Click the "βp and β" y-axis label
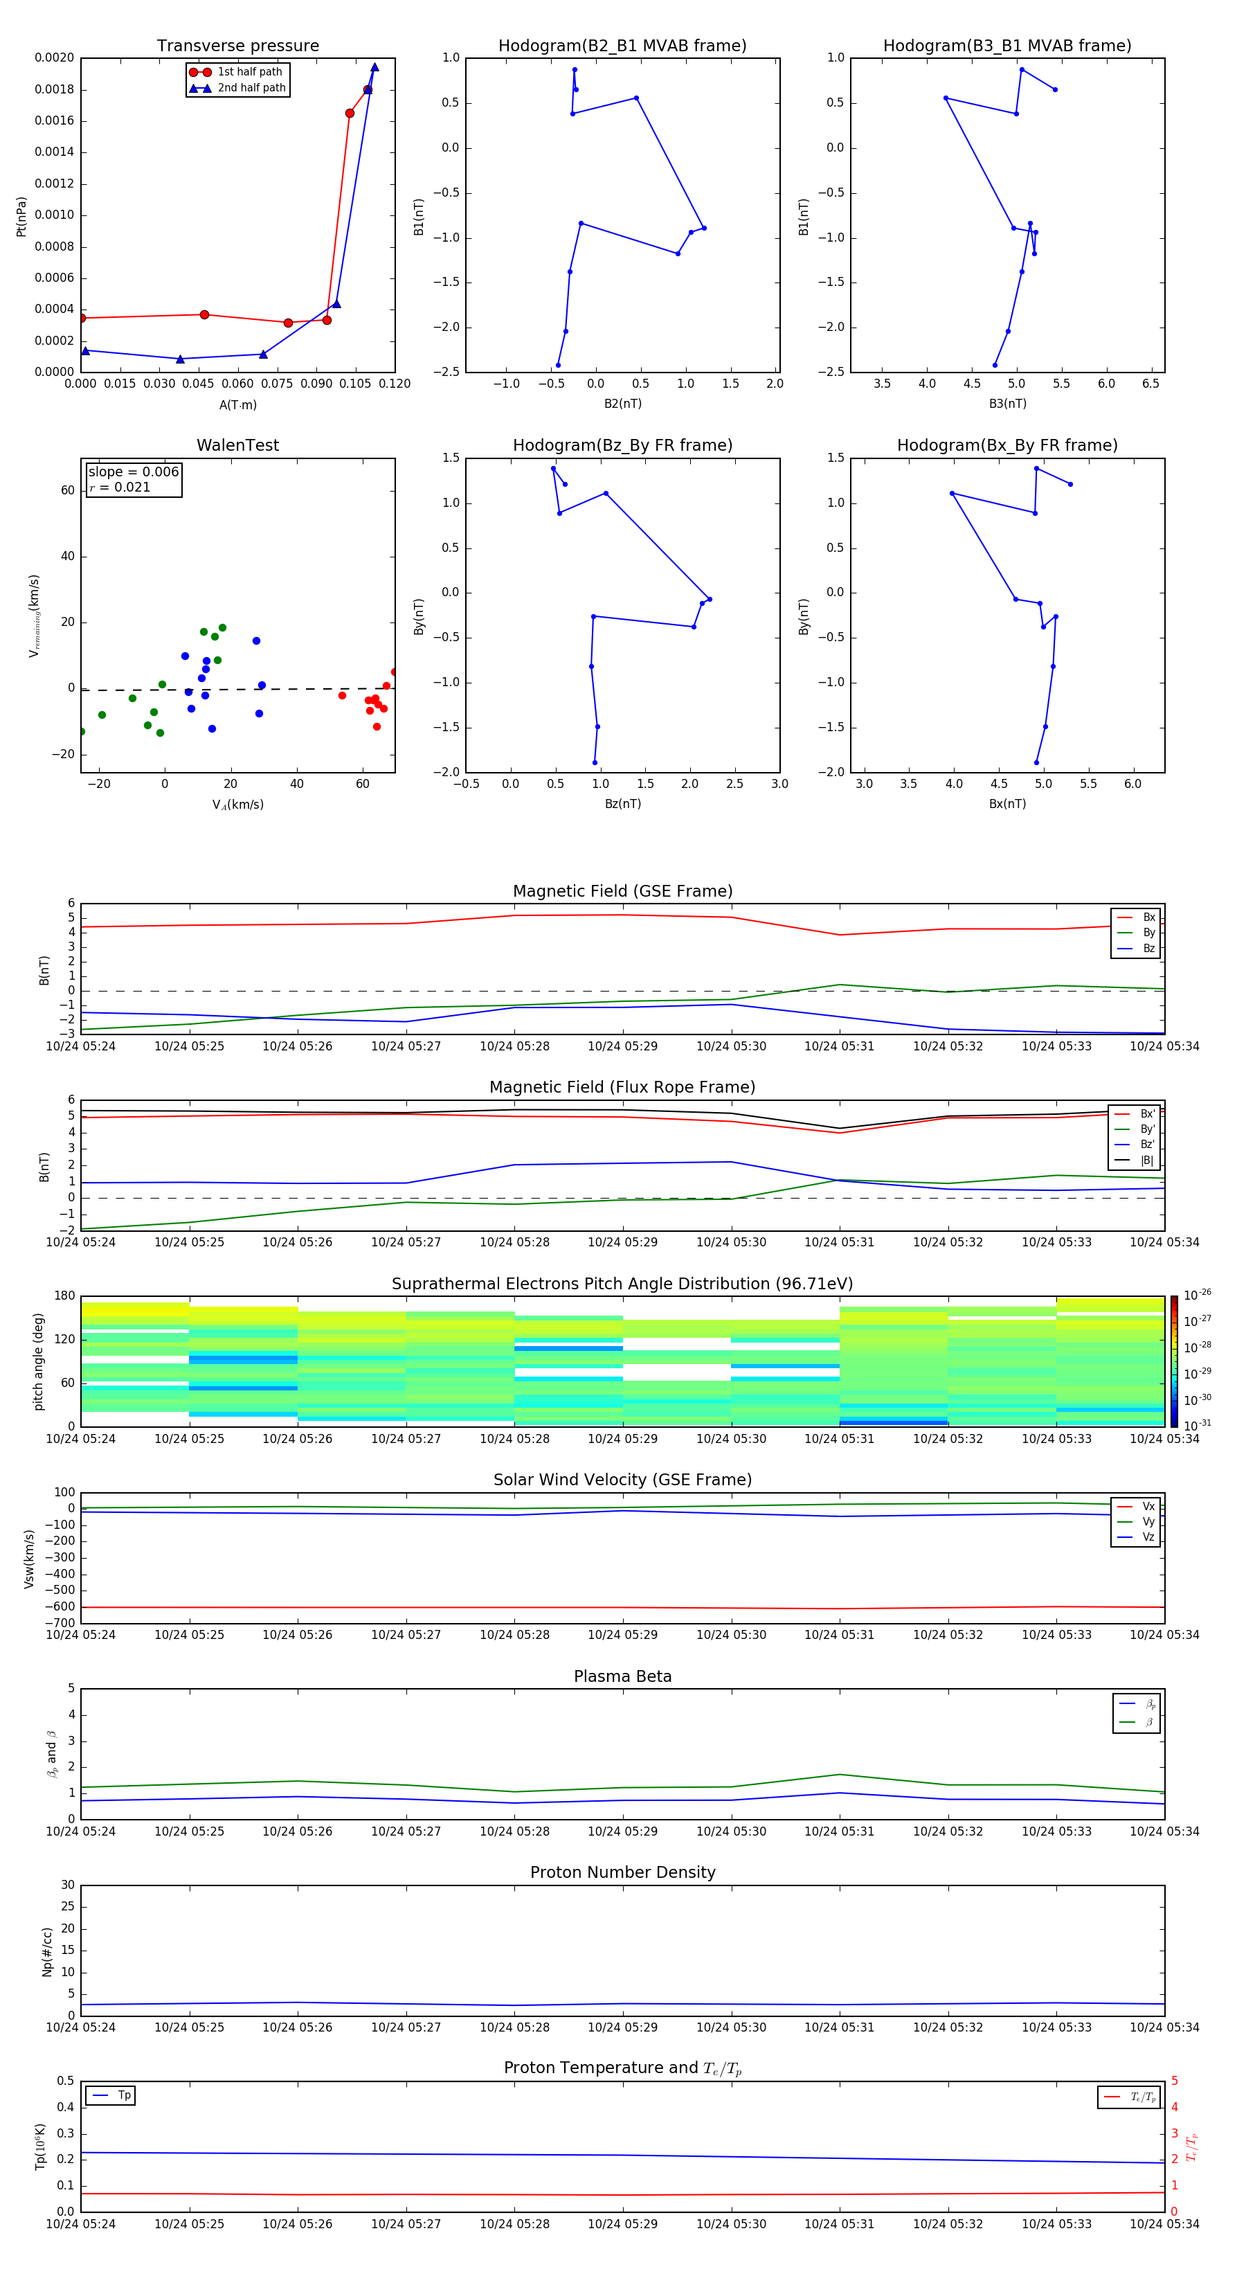 51,1754
